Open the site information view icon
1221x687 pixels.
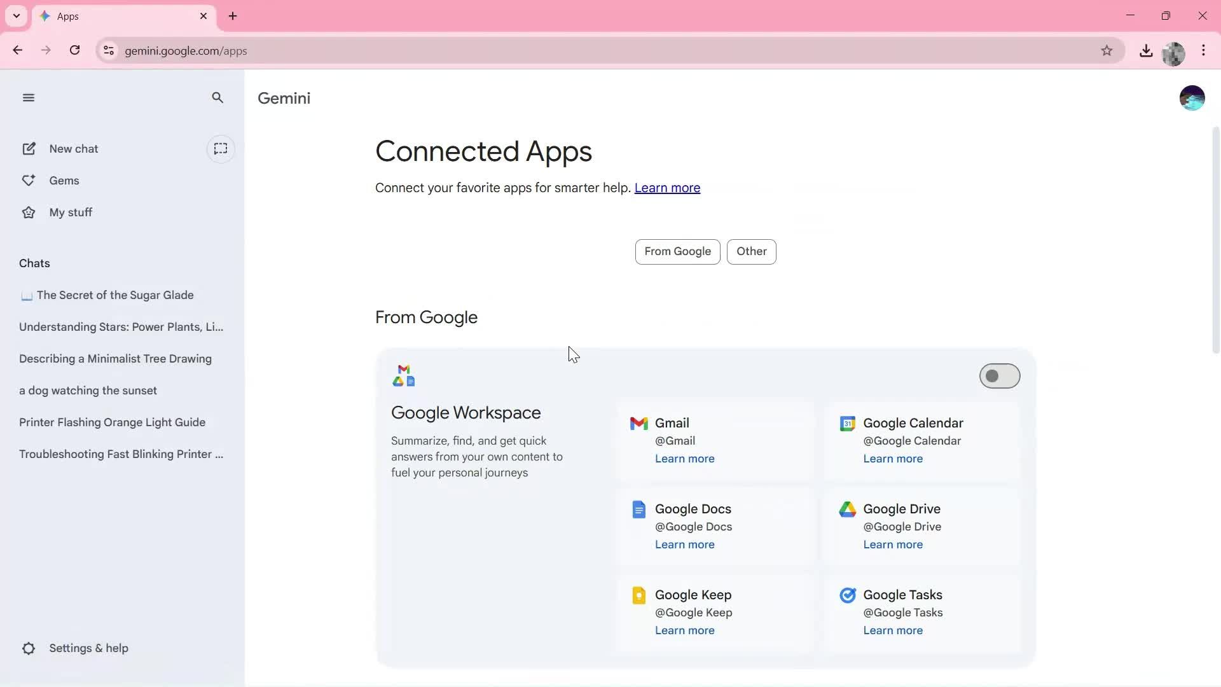(x=108, y=51)
